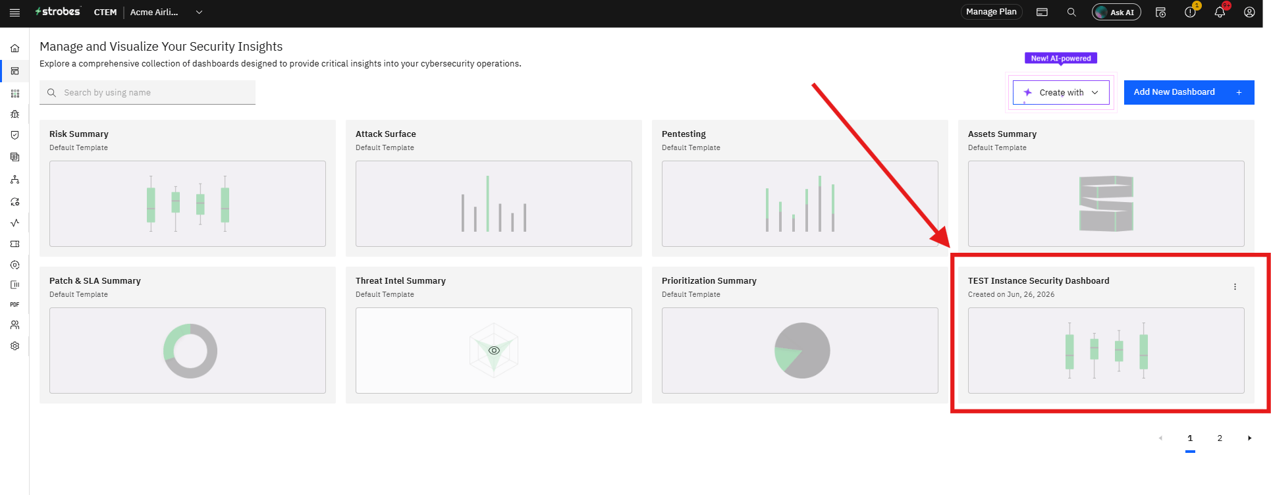This screenshot has width=1271, height=495.
Task: Open the shield check icon in the sidebar
Action: tap(14, 135)
